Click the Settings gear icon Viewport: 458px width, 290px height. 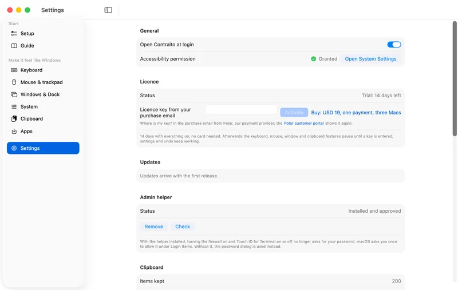14,148
